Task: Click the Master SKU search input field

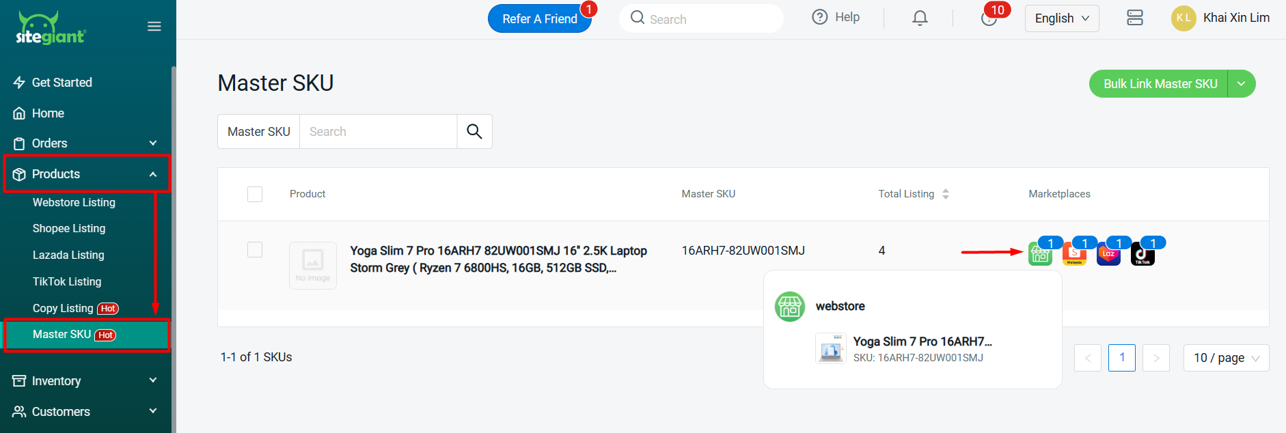Action: (x=378, y=131)
